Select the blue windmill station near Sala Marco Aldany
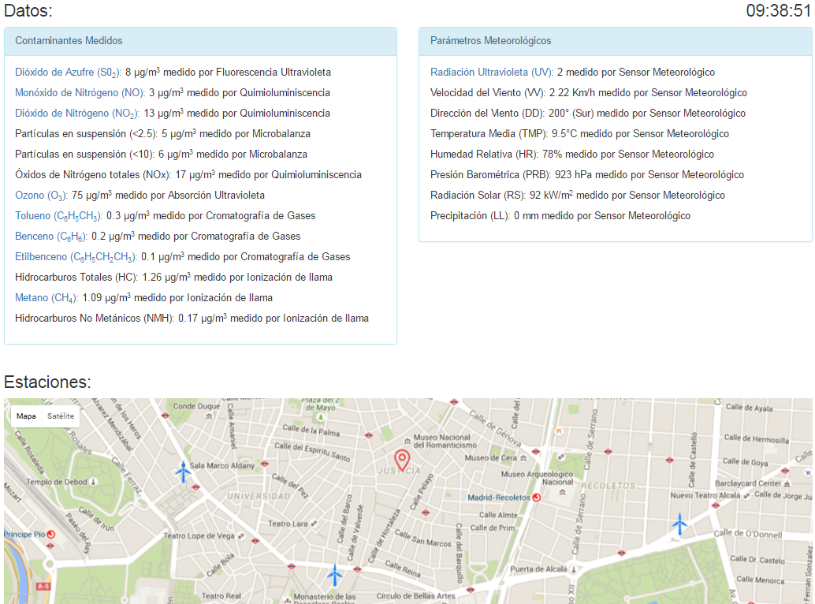This screenshot has height=604, width=815. point(183,472)
